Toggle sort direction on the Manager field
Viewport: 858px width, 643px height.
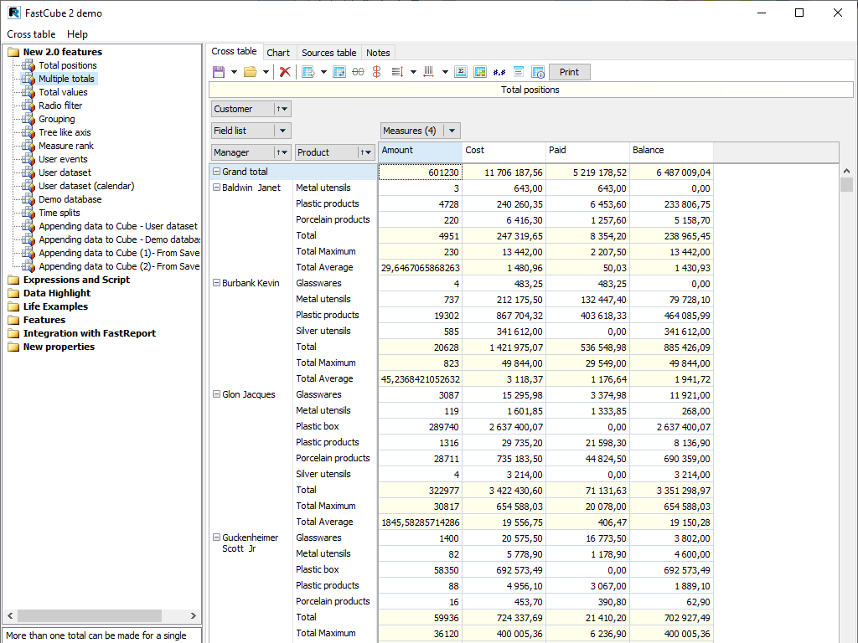click(277, 152)
